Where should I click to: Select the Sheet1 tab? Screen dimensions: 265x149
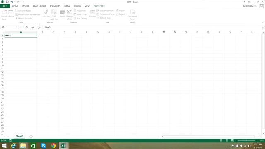point(19,136)
